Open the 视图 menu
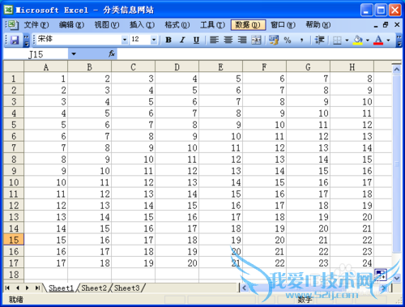405x307 pixels. pos(107,25)
